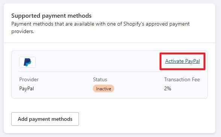The height and width of the screenshot is (137, 221).
Task: Click the words 'approved payment' in the description
Action: (168, 24)
